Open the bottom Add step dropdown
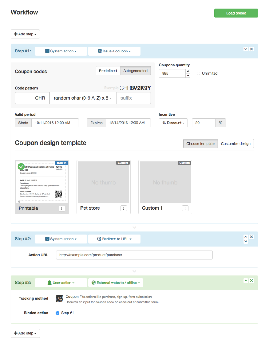The height and width of the screenshot is (344, 269). (25, 333)
